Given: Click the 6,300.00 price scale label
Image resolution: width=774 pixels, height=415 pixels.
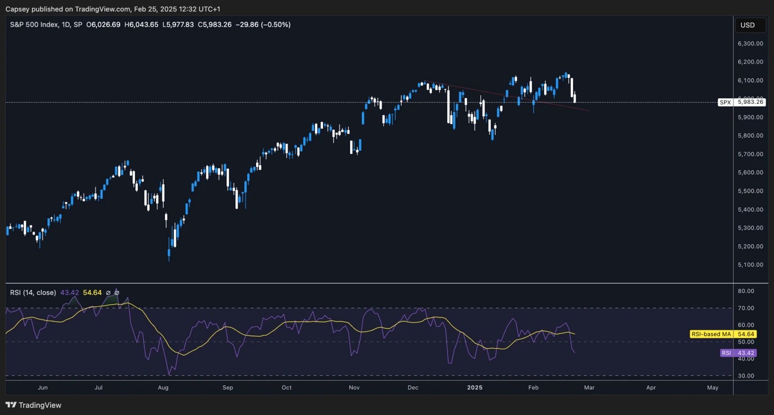Looking at the screenshot, I should click(x=750, y=43).
